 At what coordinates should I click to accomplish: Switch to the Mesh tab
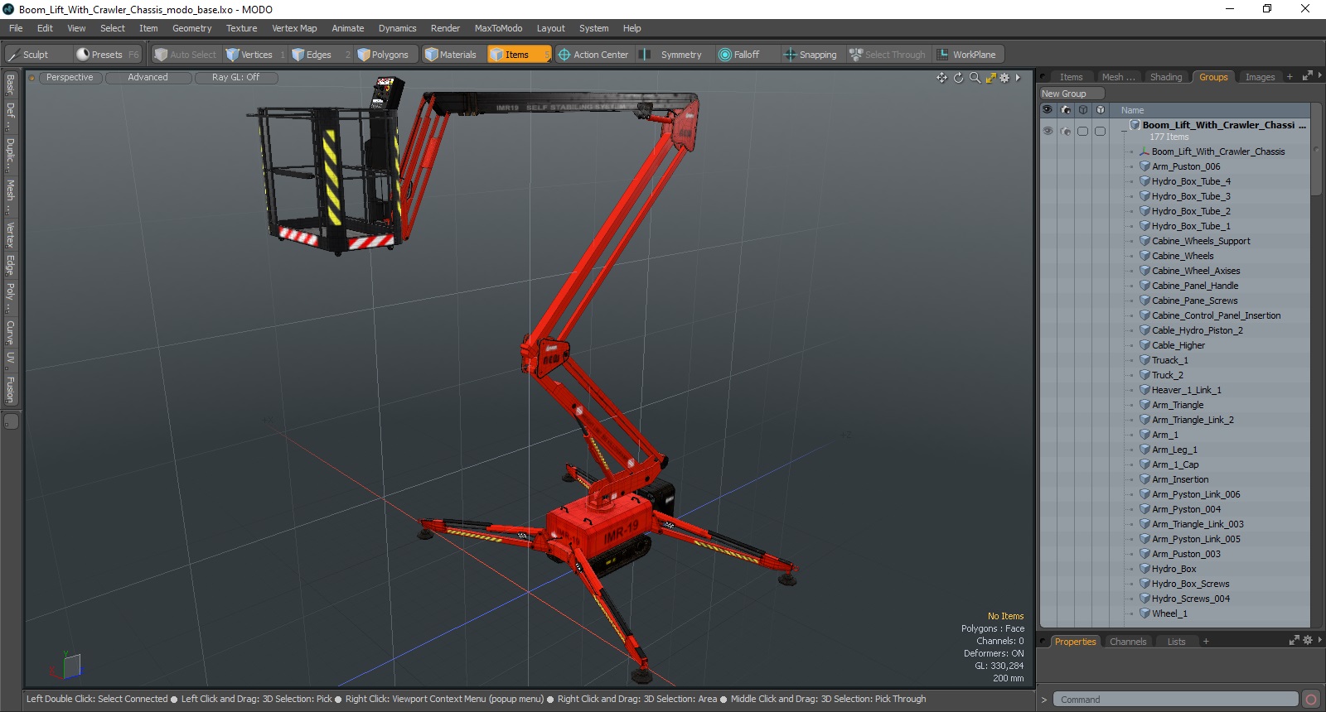click(x=1118, y=77)
